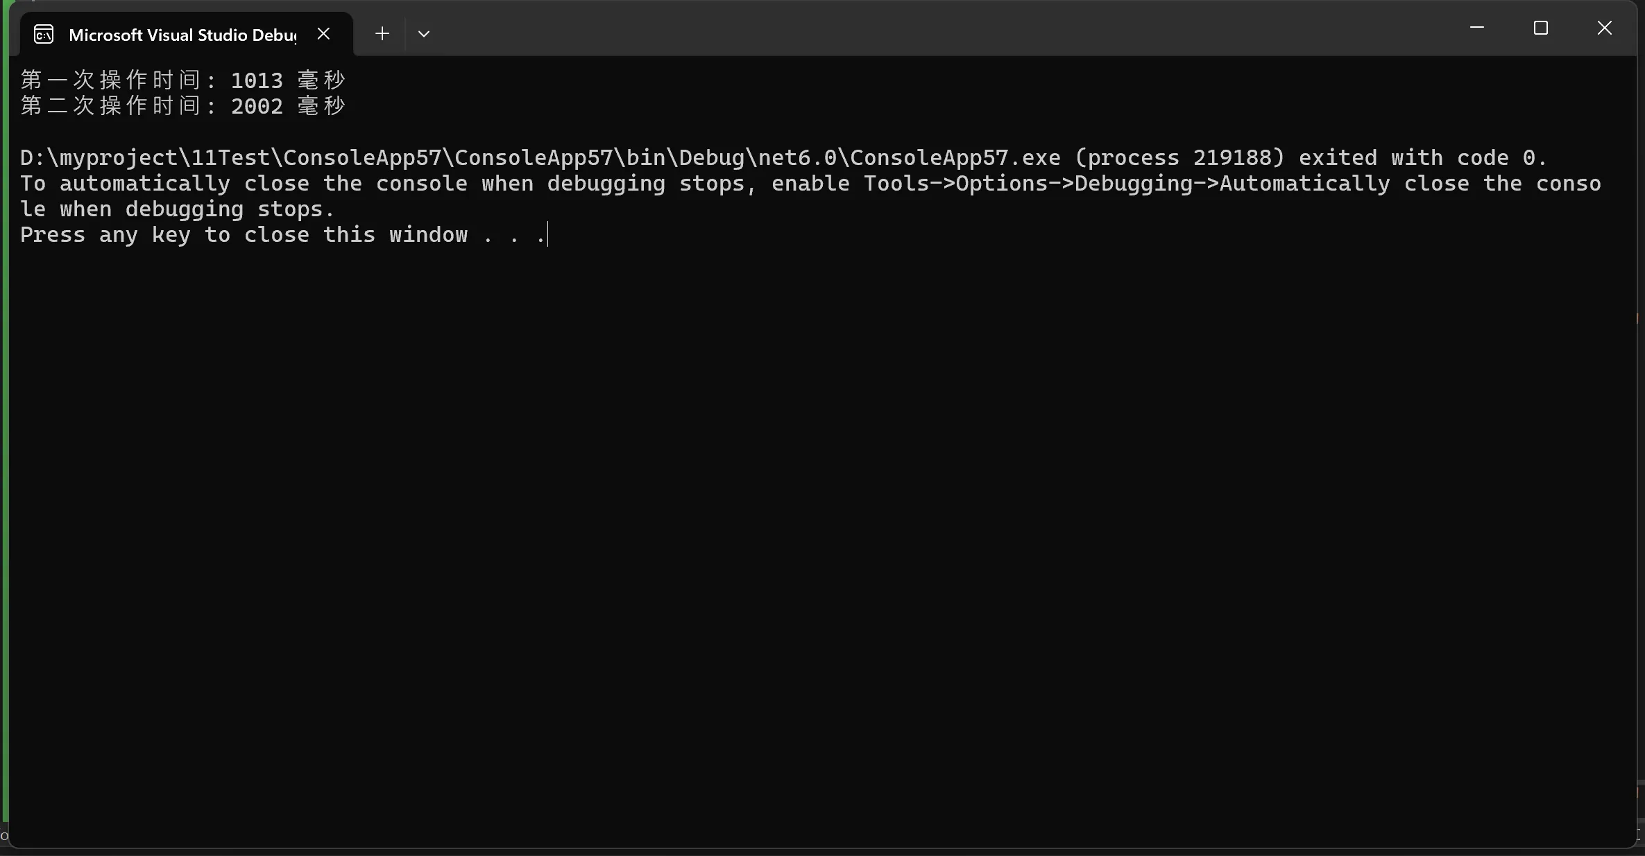Click the Tools->Options->Debugging text
This screenshot has height=856, width=1645.
click(x=1034, y=183)
